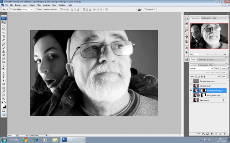Toggle Auto-Select checkbox
The image size is (230, 143).
(11, 9)
